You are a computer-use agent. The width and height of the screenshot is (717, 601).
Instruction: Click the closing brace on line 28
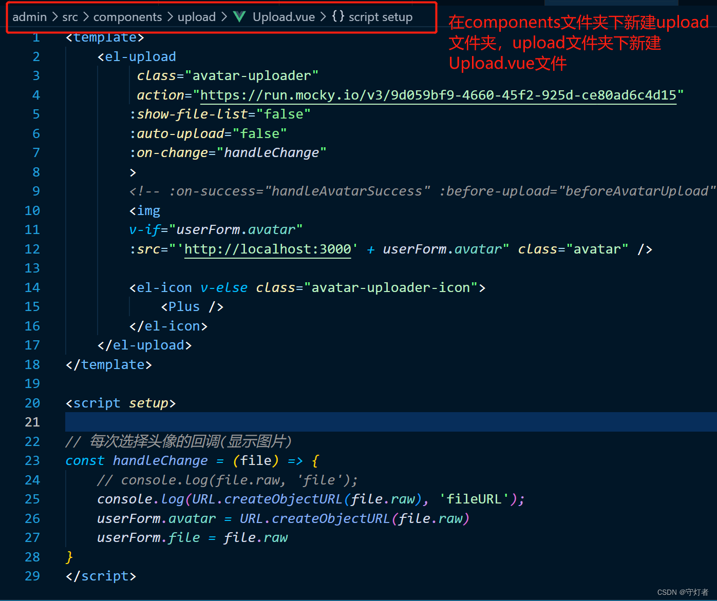pyautogui.click(x=69, y=557)
